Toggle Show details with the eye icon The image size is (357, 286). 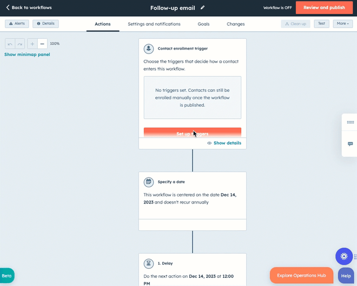click(224, 143)
